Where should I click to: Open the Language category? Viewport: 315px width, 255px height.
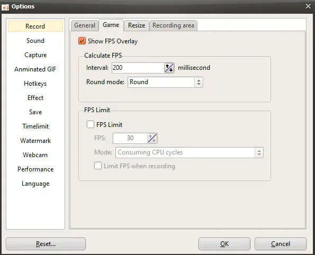35,184
